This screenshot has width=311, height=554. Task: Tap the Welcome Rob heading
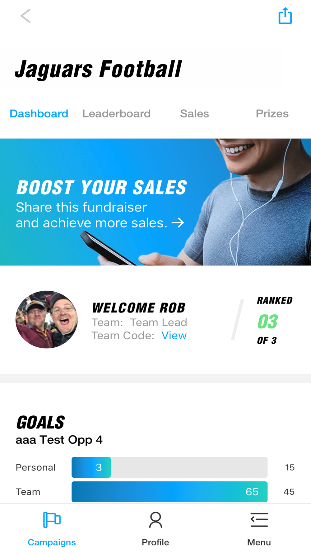pyautogui.click(x=139, y=308)
